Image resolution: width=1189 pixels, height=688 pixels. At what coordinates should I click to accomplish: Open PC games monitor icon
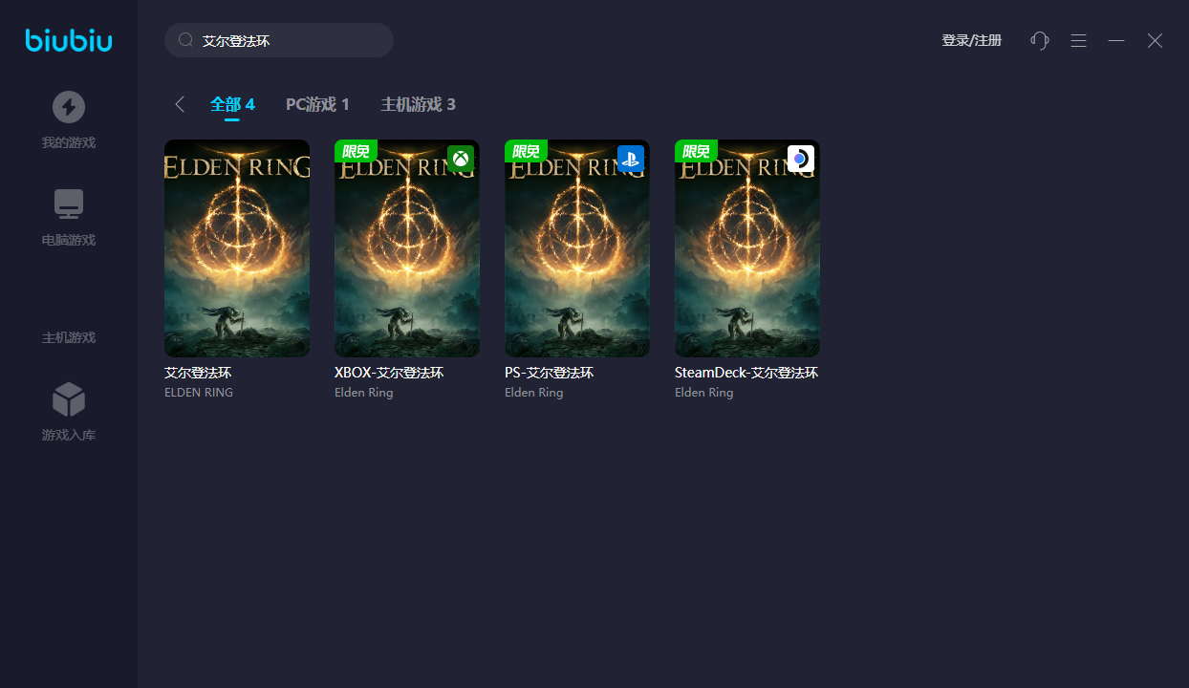(x=69, y=204)
